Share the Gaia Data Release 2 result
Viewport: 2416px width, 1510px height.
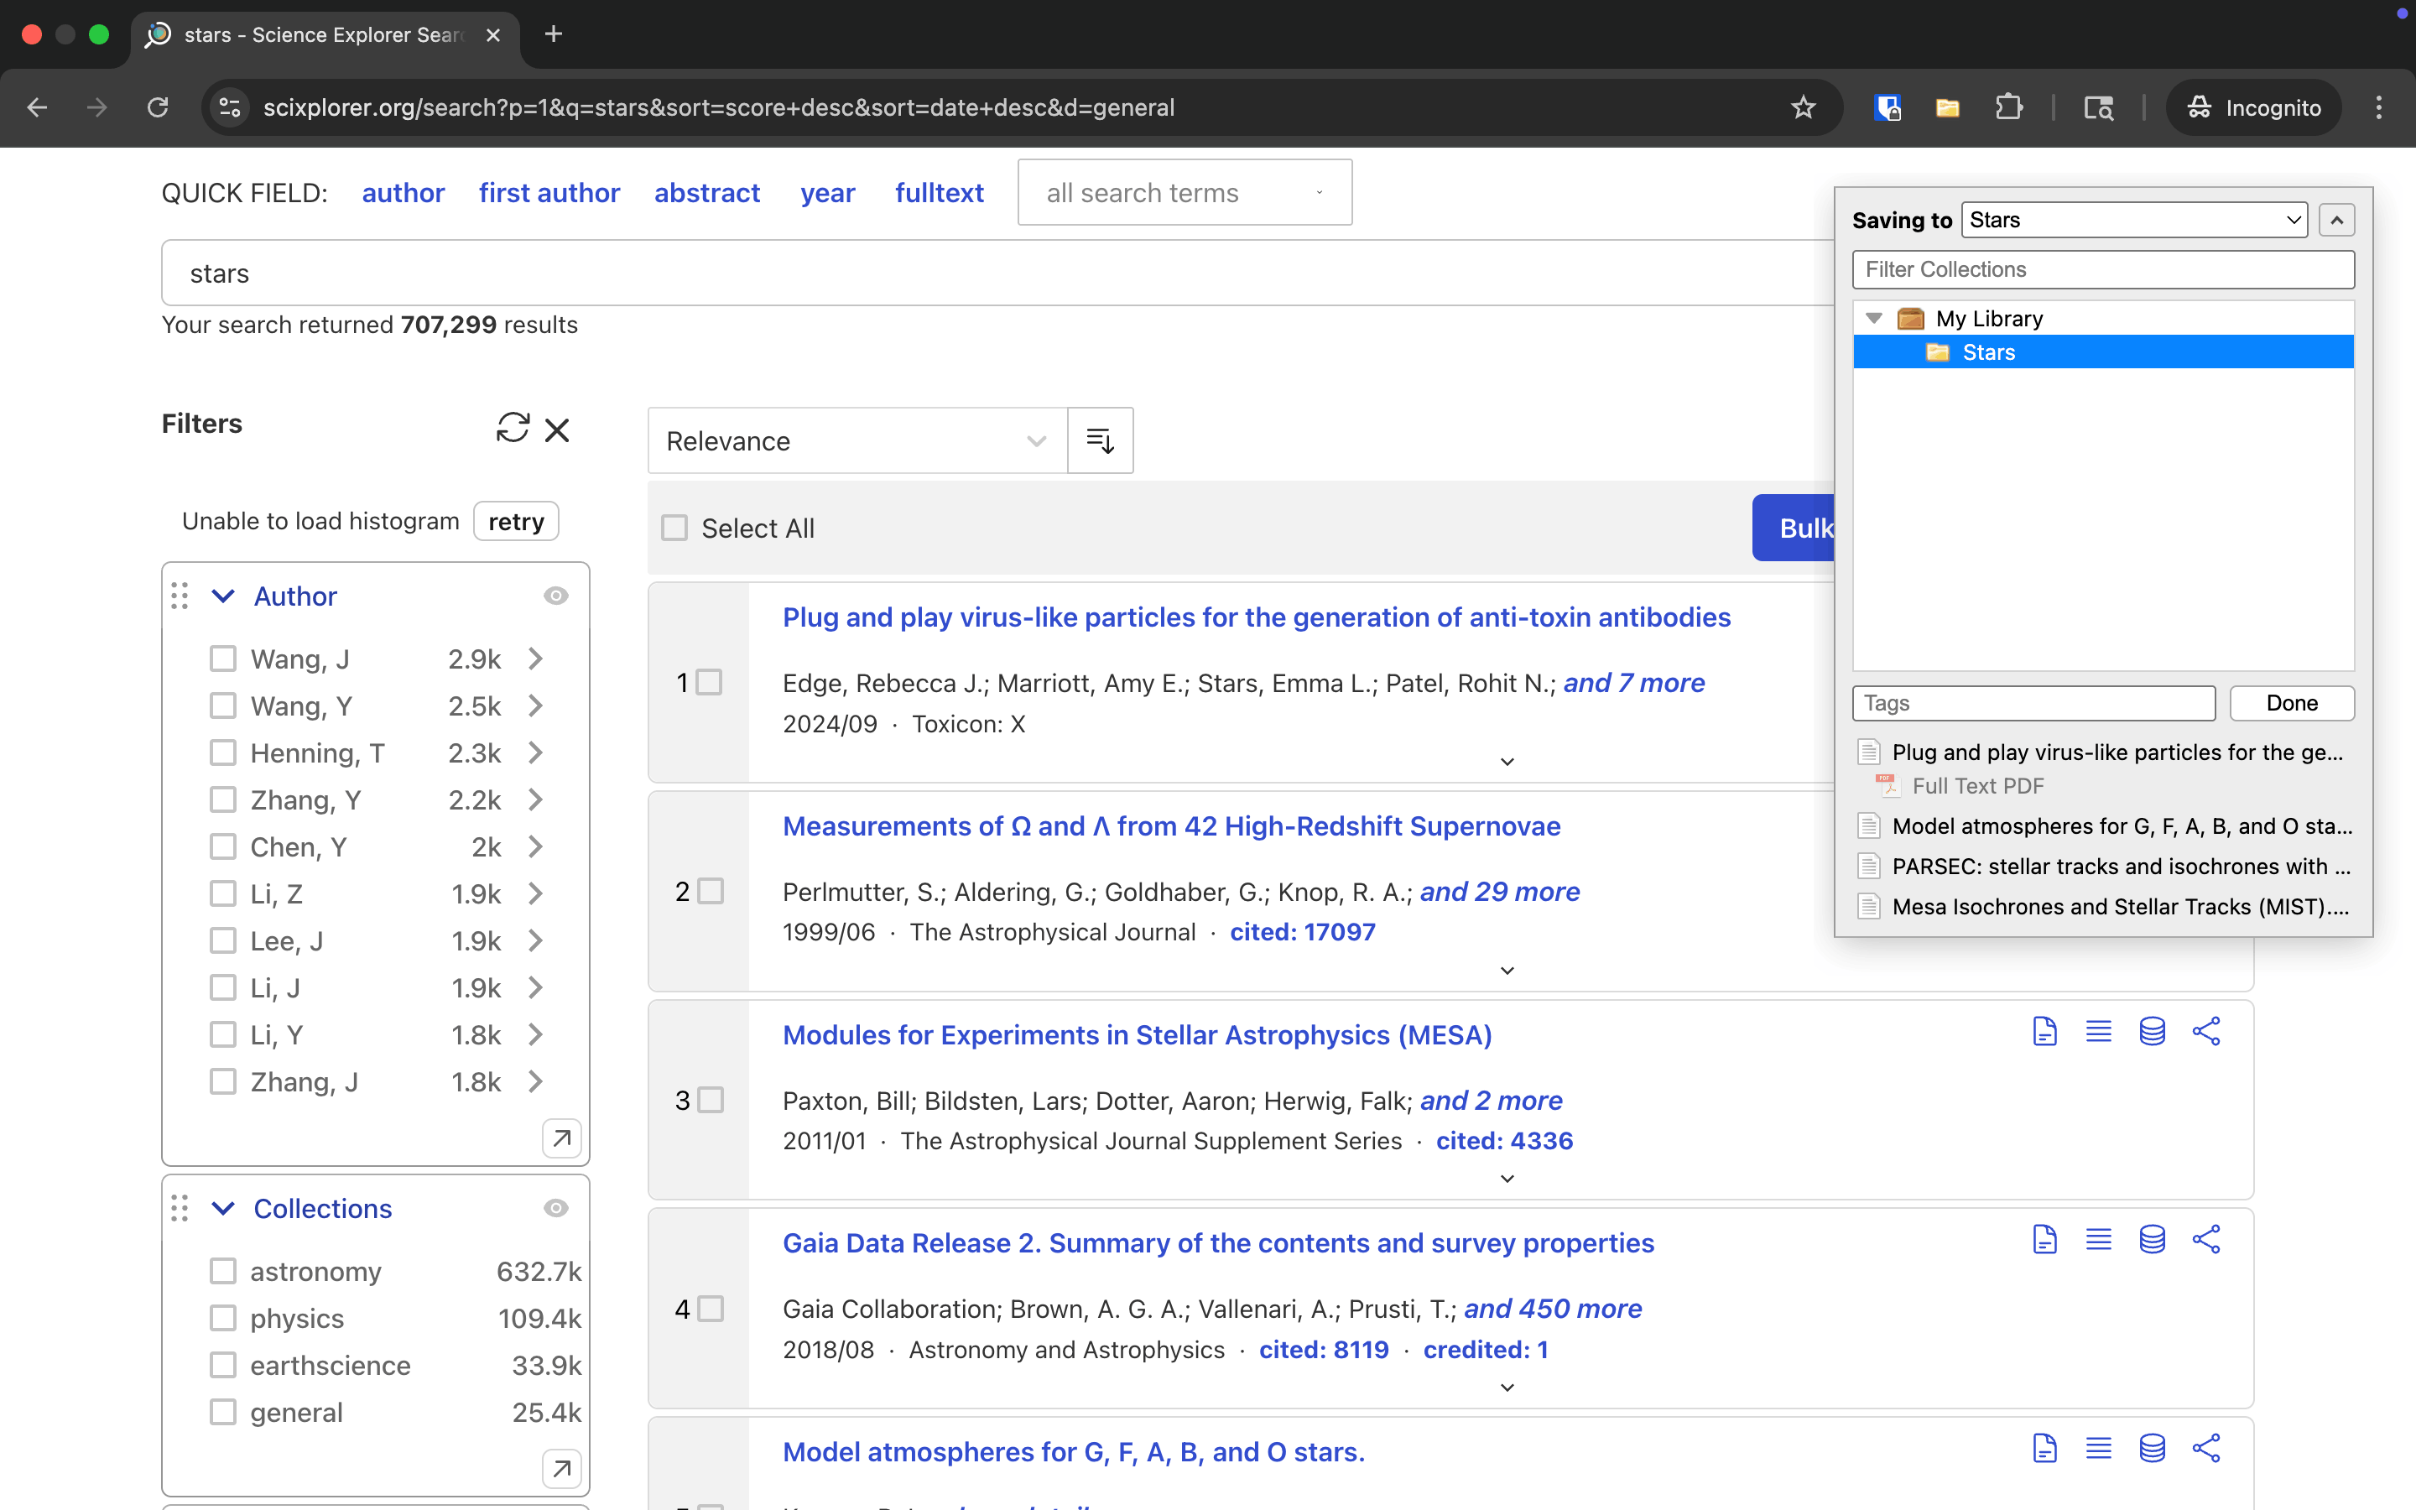[x=2206, y=1241]
